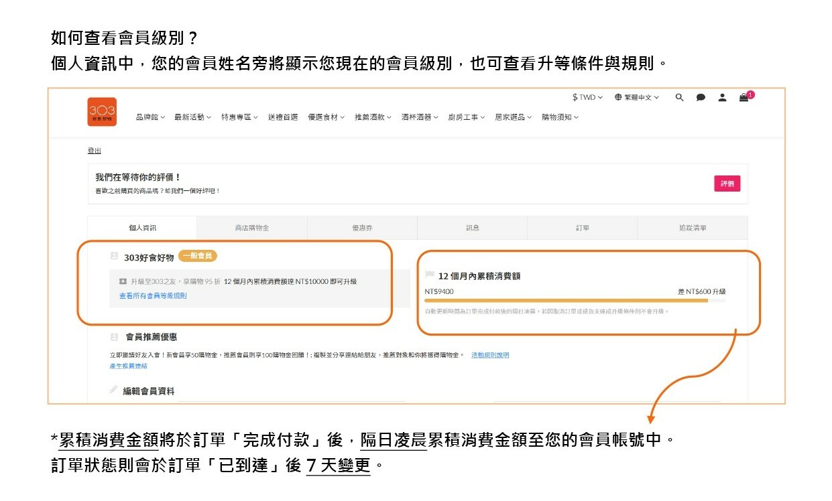This screenshot has width=832, height=501.
Task: Click the flag icon beside 12個月內累積消費額
Action: coord(430,275)
